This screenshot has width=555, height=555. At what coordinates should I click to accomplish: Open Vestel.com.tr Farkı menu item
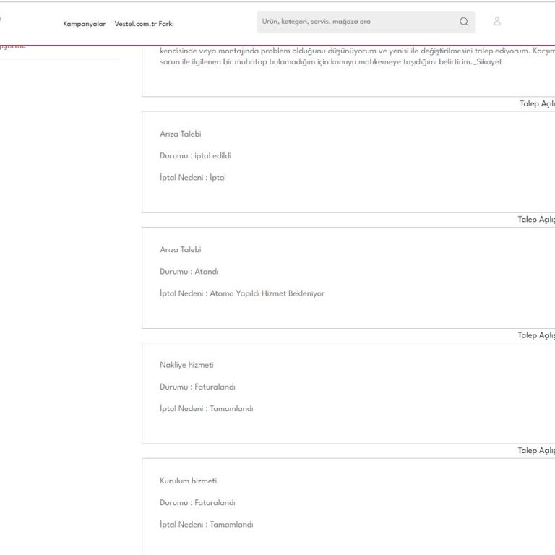pyautogui.click(x=144, y=24)
